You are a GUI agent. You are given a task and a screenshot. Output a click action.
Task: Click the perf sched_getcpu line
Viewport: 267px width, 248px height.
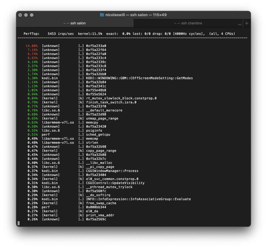coord(98,135)
